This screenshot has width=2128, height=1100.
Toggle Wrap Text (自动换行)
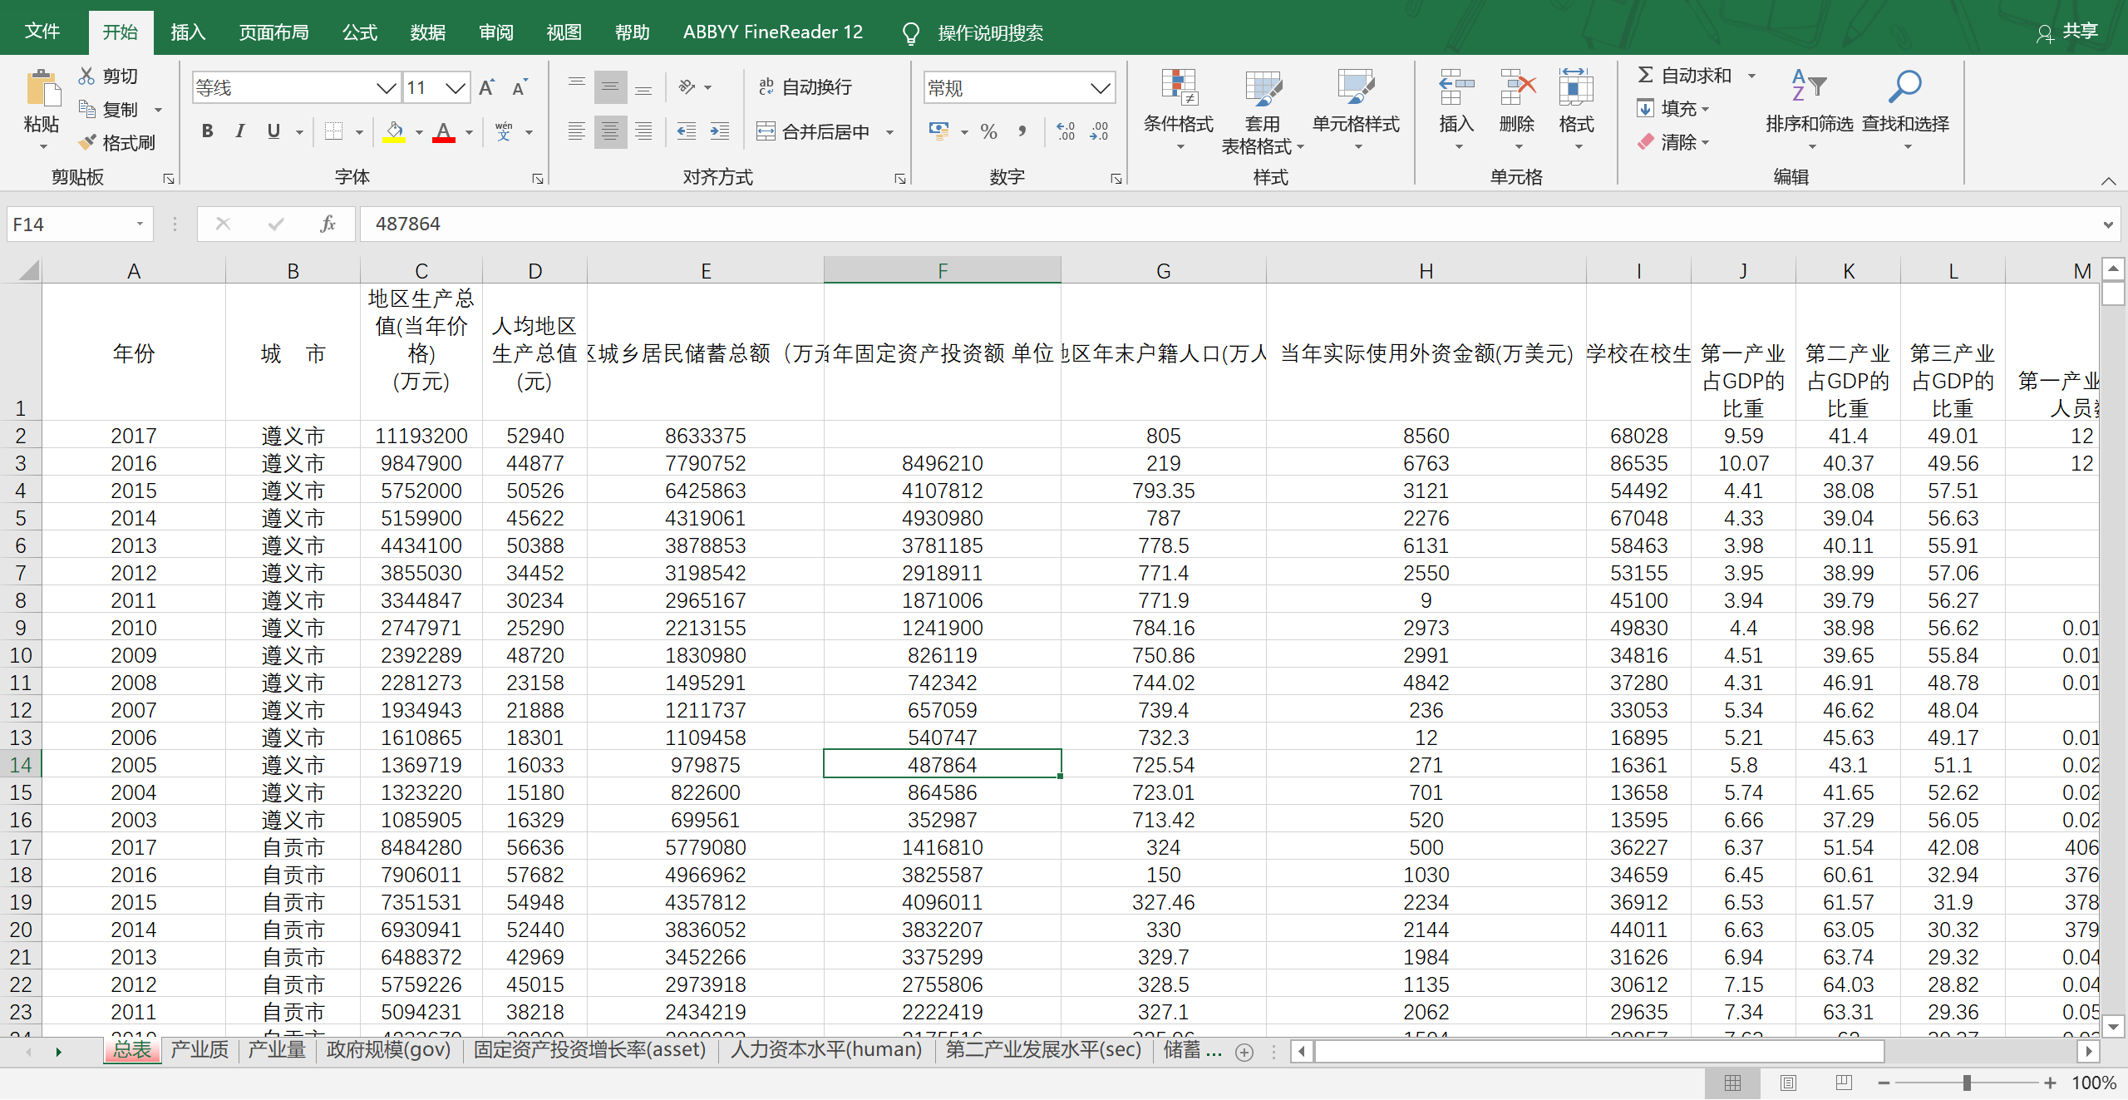805,86
